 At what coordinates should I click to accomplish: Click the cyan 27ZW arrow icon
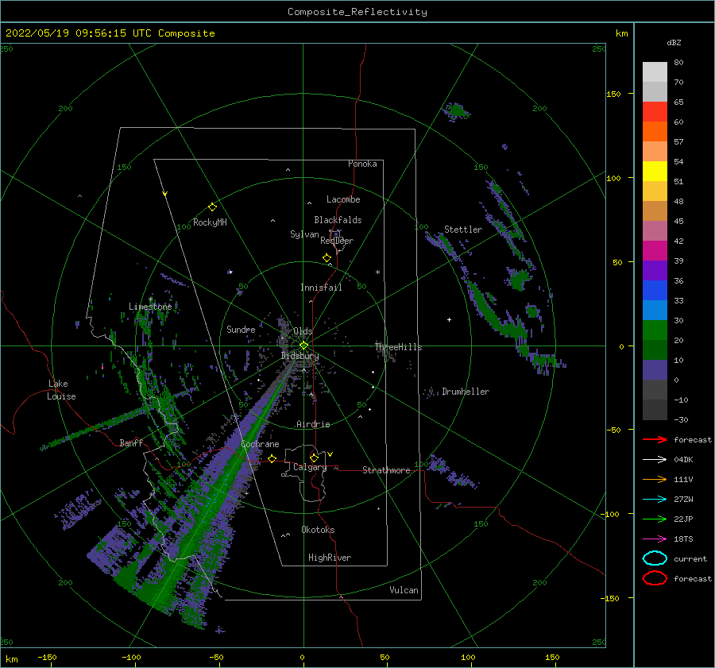click(x=655, y=500)
